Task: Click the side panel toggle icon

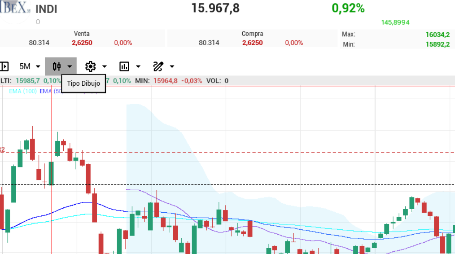Action: [4, 67]
